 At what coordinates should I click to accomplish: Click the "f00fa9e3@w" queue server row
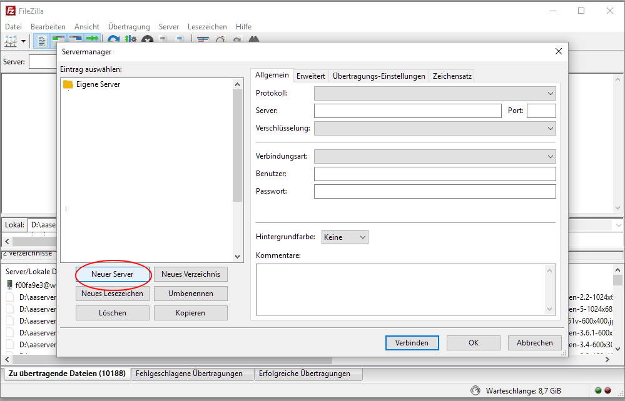point(31,285)
